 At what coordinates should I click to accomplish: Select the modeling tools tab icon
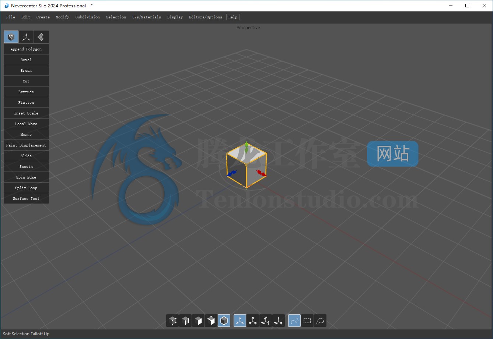11,37
